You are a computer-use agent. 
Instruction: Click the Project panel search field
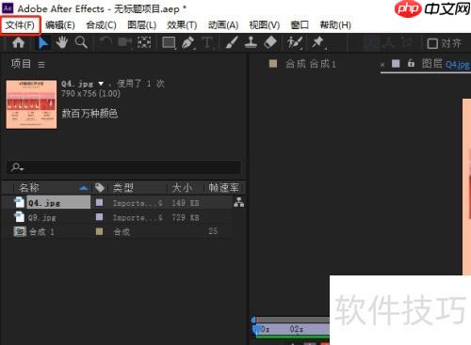tap(124, 167)
